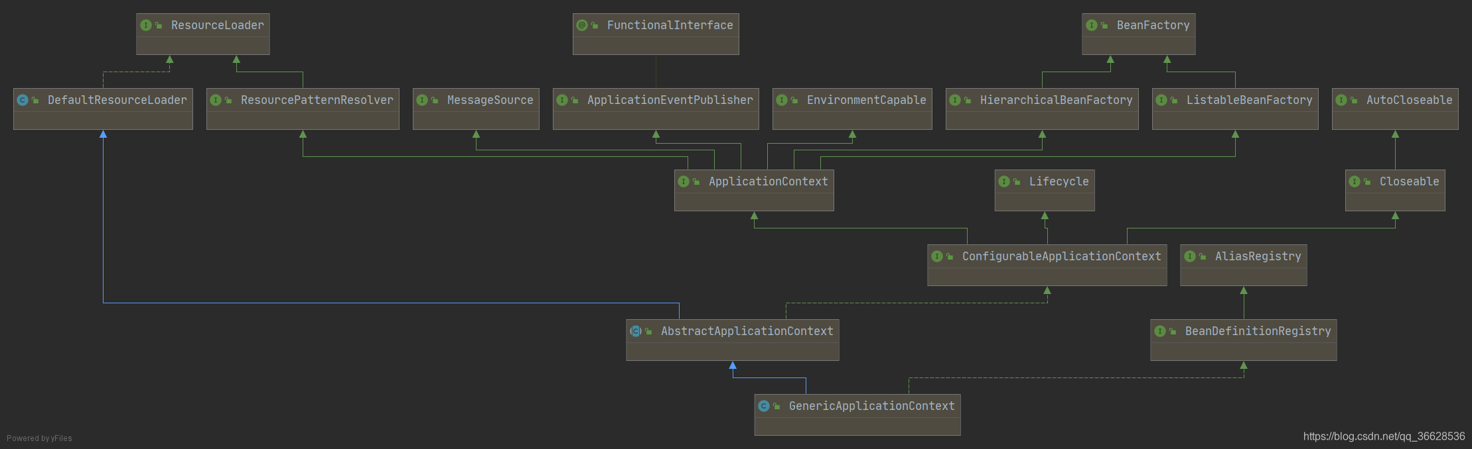Select the Lifecycle label text
Screen dimensions: 1472x449
(1059, 181)
